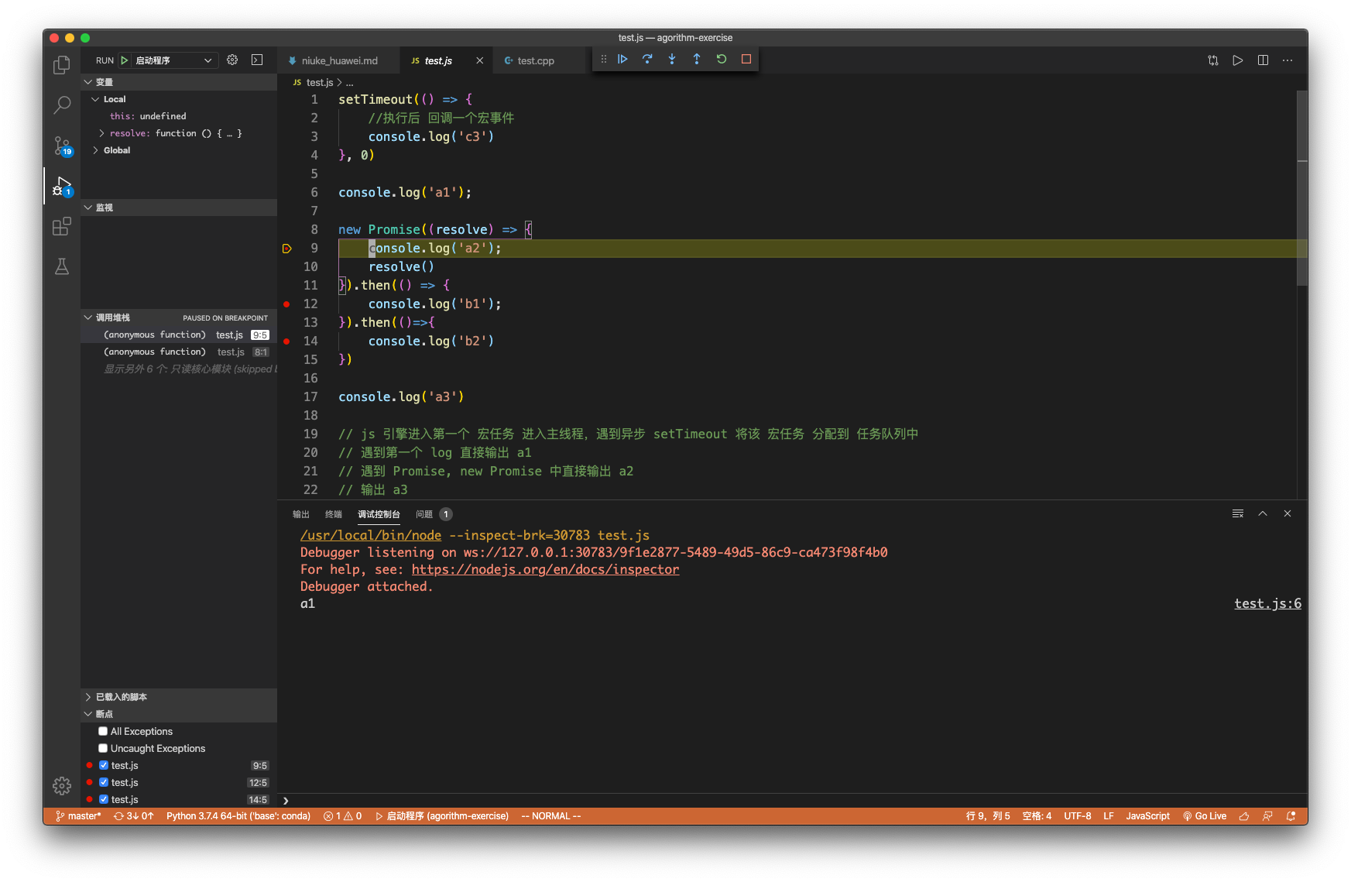Toggle the Uncaught Exceptions checkbox

(103, 748)
